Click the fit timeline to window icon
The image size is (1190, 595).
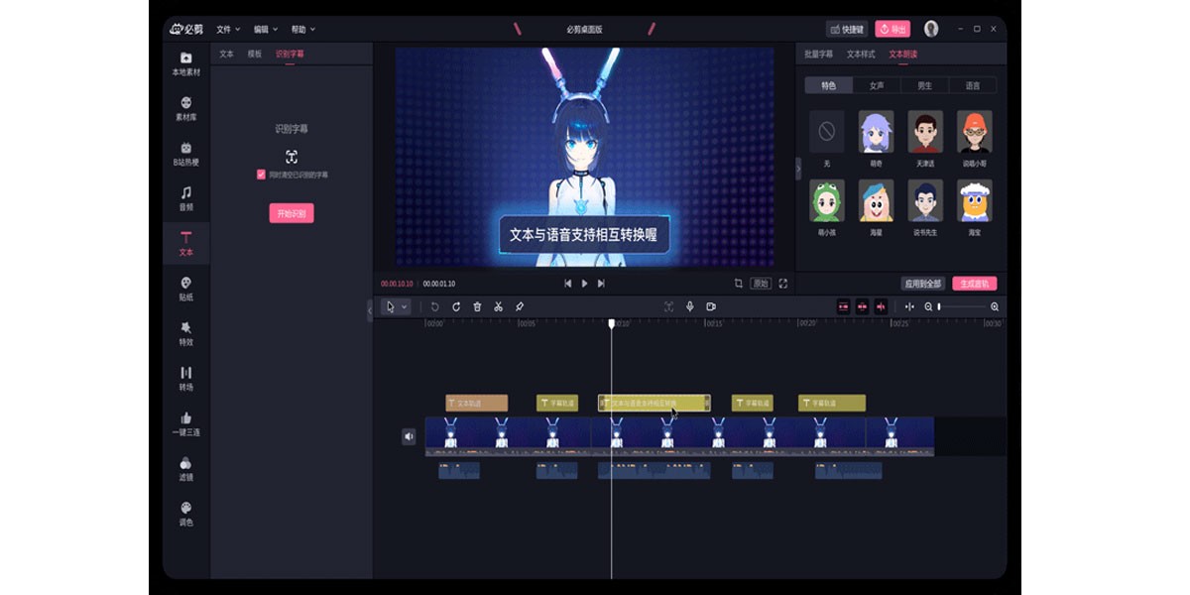coord(909,307)
